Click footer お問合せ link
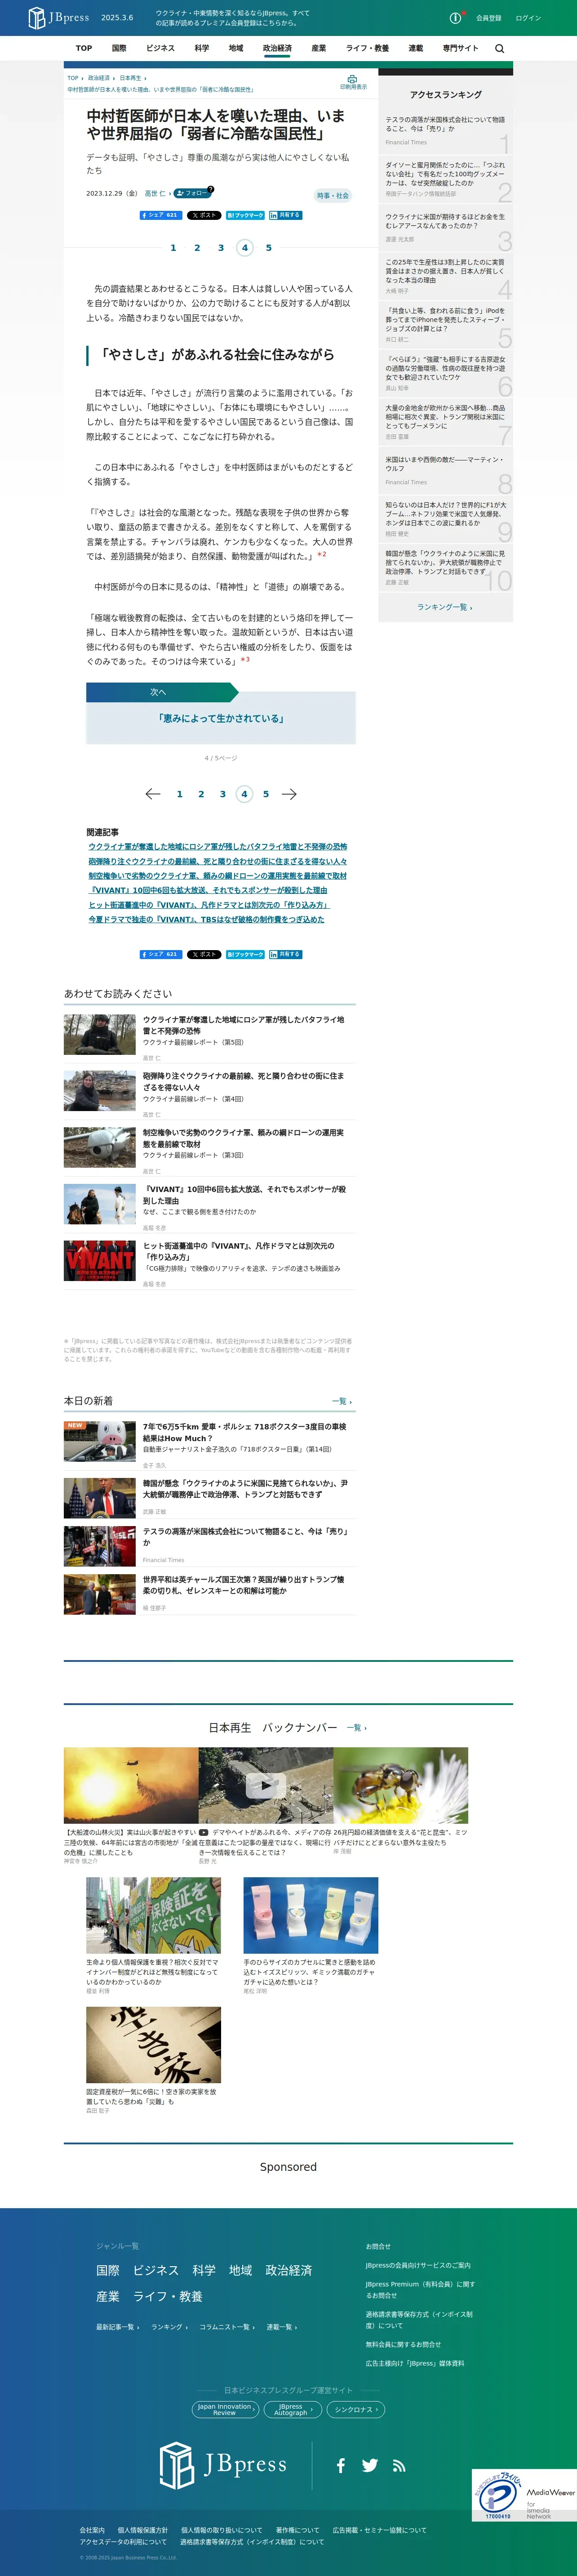577x2576 pixels. (378, 2246)
